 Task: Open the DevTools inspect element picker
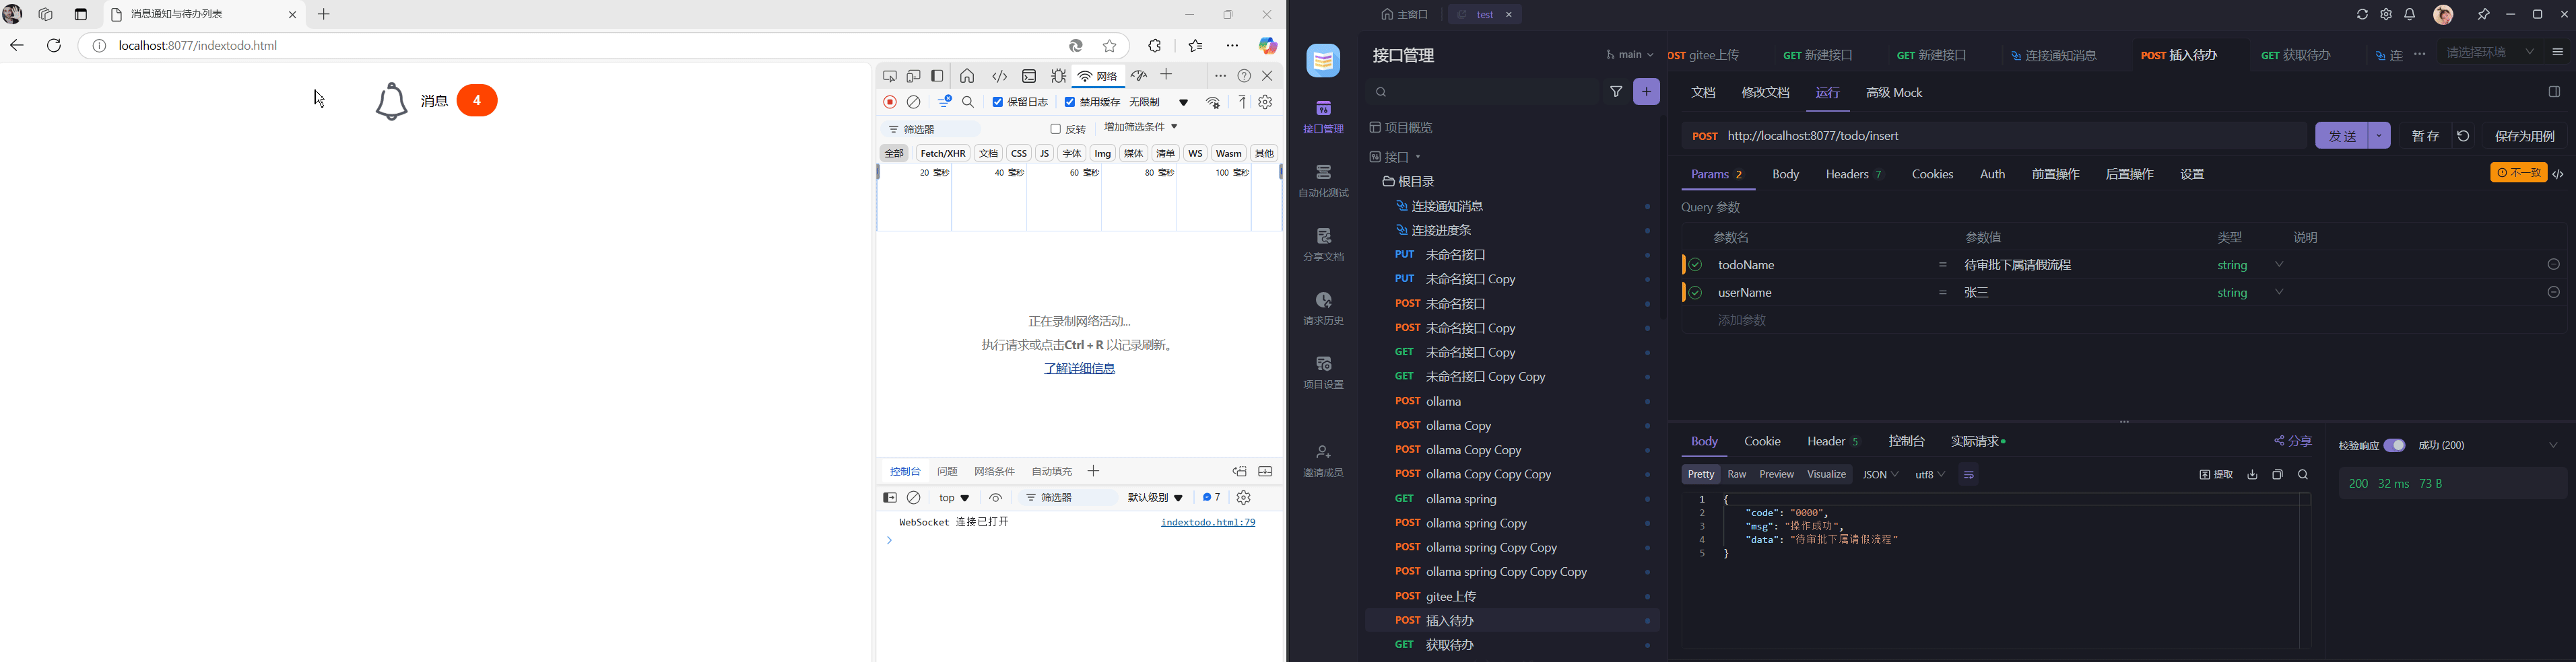pyautogui.click(x=890, y=76)
